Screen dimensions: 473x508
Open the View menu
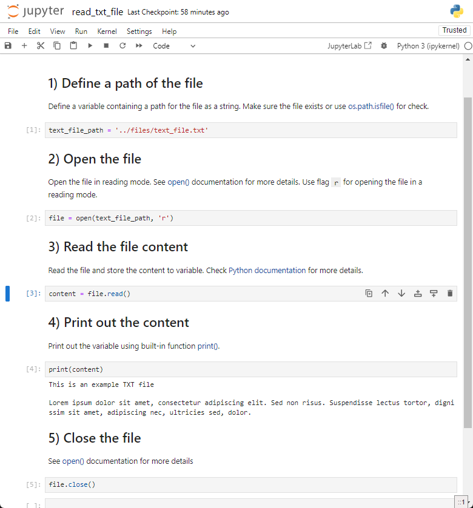click(x=58, y=31)
